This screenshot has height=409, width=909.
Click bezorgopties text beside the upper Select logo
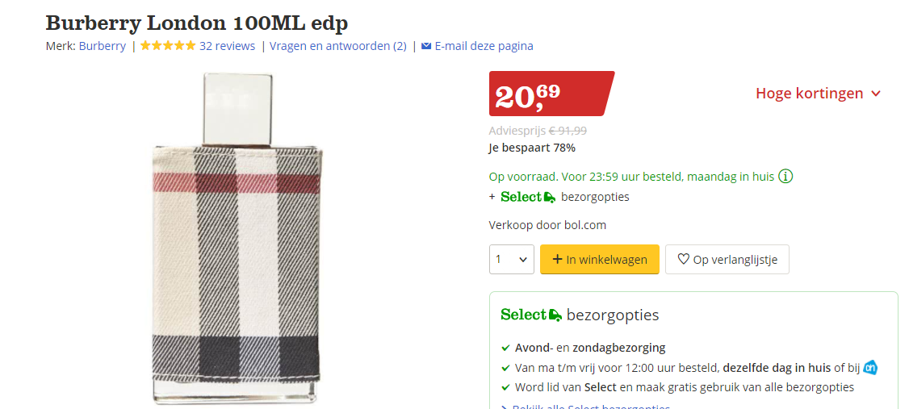595,197
